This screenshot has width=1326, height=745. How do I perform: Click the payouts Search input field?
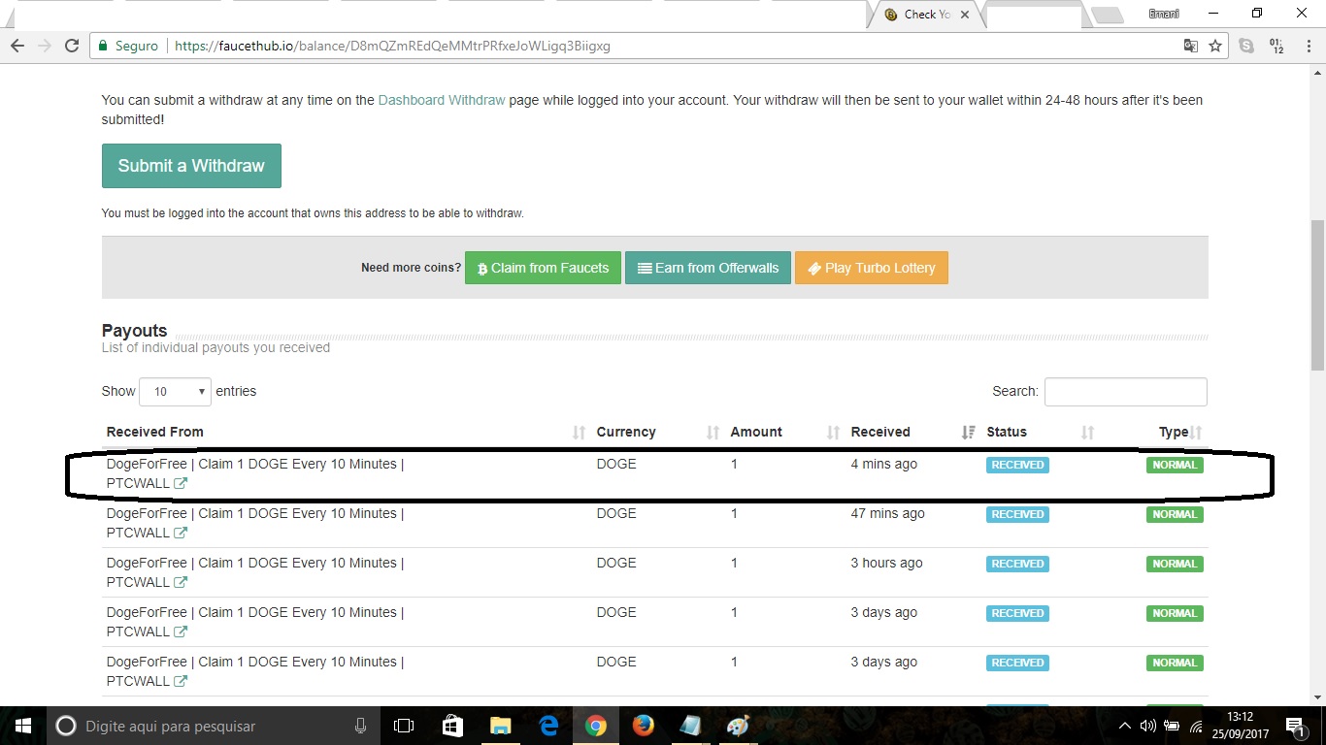[1126, 391]
